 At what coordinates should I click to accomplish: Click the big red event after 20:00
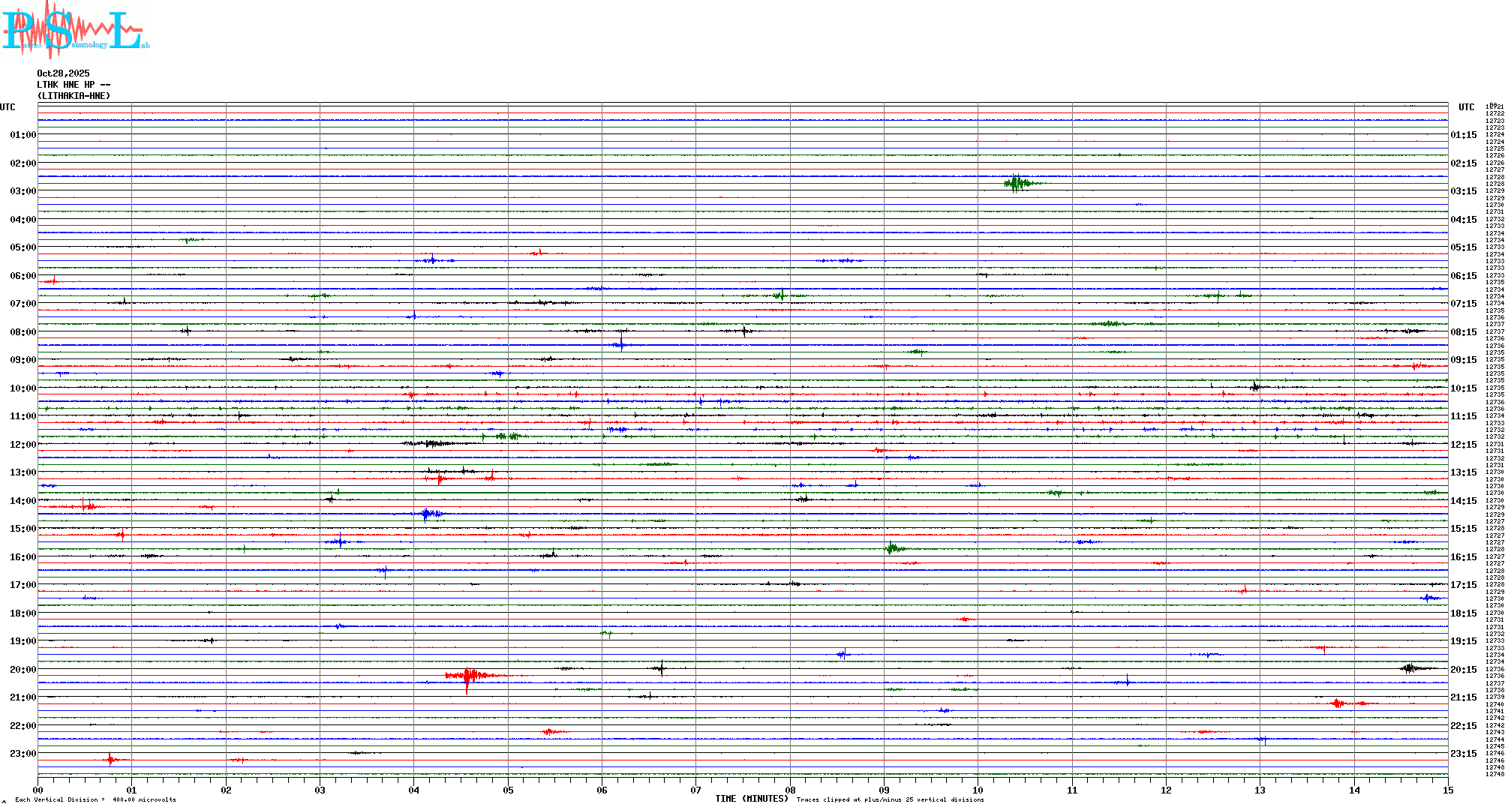click(x=468, y=676)
